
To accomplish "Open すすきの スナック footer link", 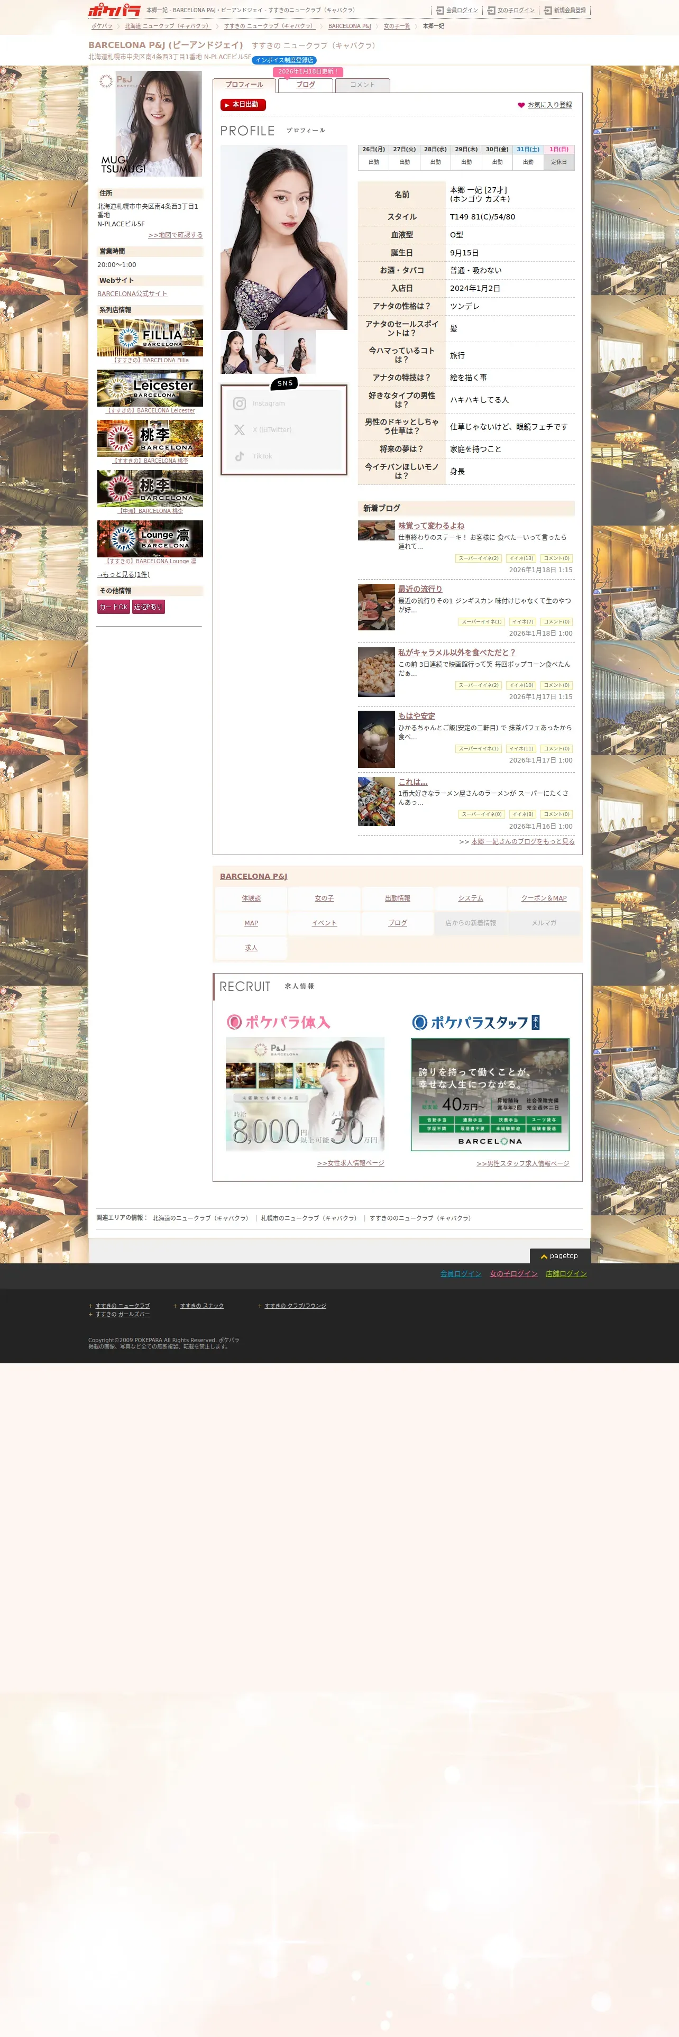I will click(x=201, y=1306).
